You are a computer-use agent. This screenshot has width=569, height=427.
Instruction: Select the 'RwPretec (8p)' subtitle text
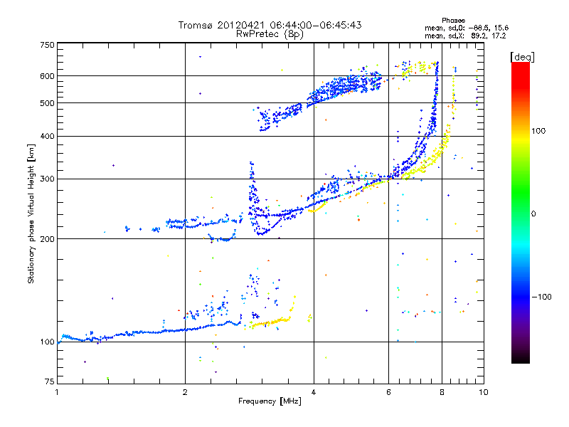[x=270, y=34]
